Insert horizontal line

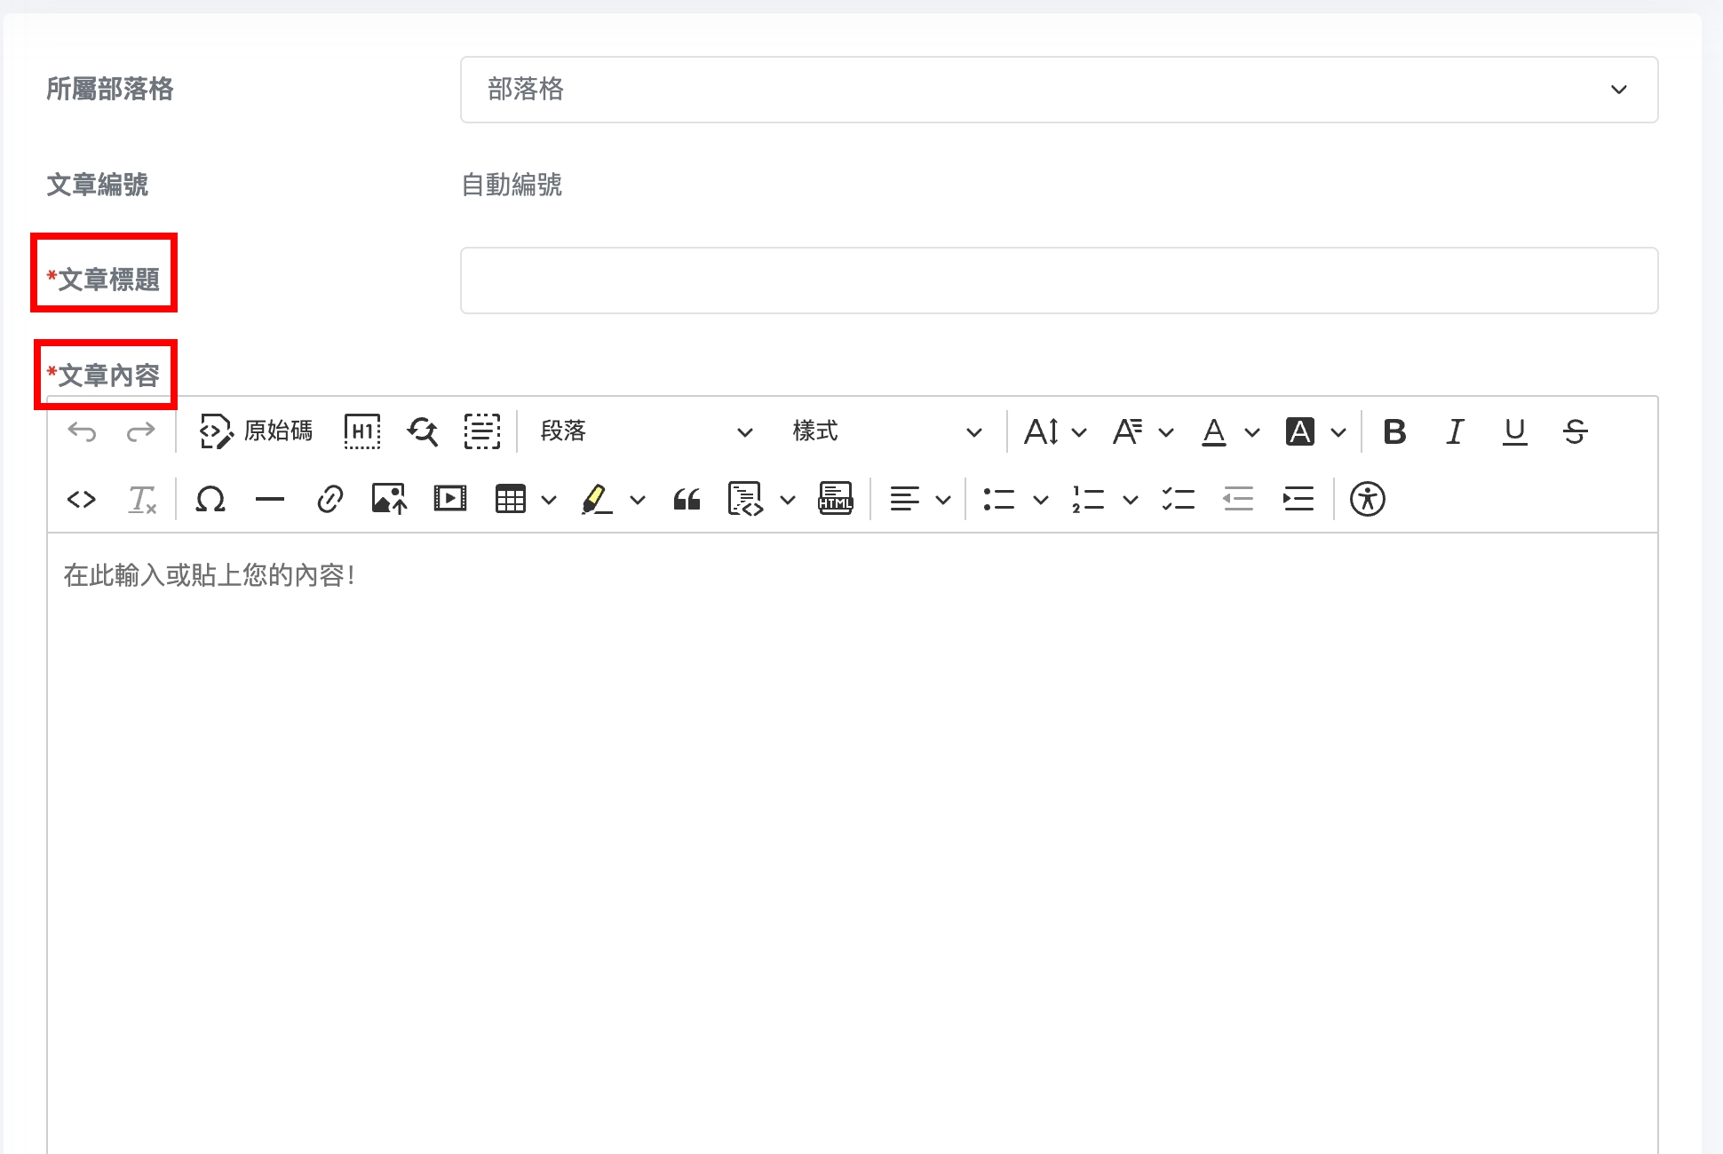click(269, 499)
